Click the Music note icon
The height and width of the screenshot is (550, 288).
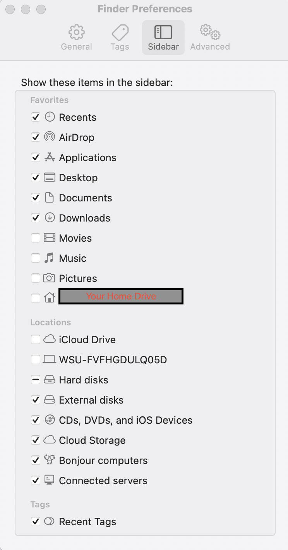pos(50,258)
